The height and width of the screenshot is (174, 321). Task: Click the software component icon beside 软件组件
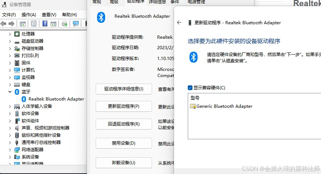(x=17, y=121)
